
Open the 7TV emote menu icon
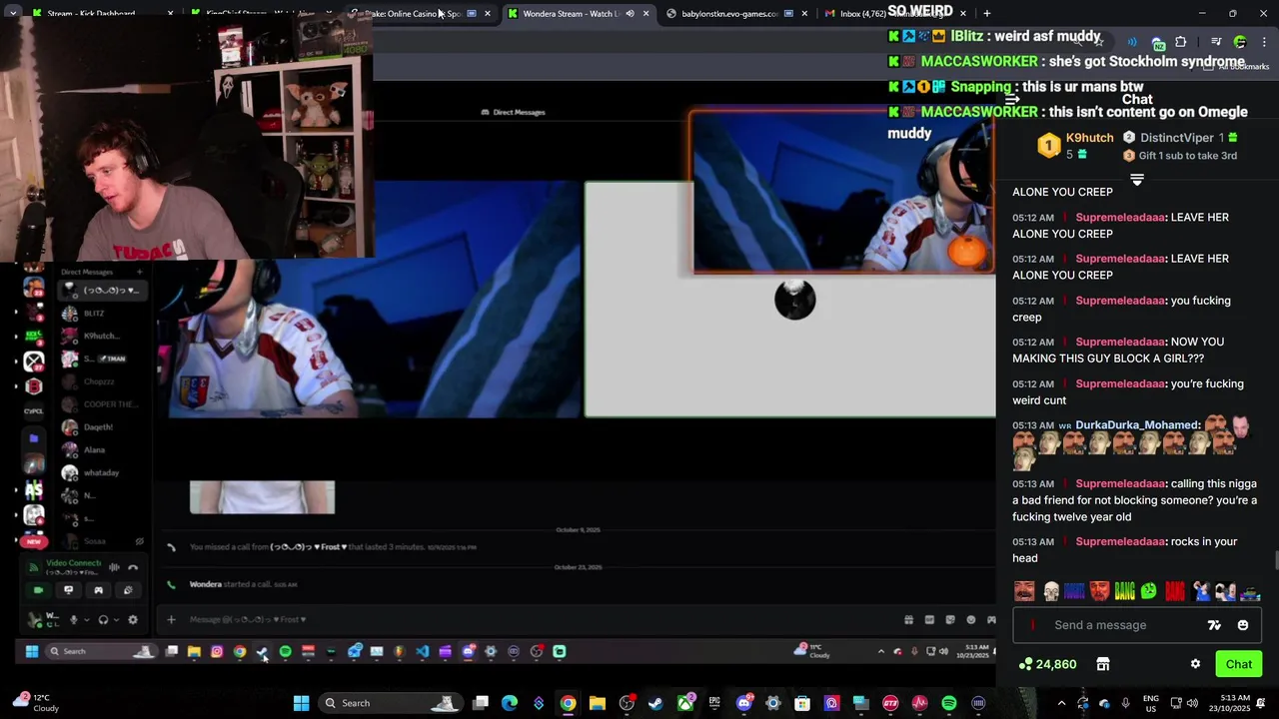1214,625
